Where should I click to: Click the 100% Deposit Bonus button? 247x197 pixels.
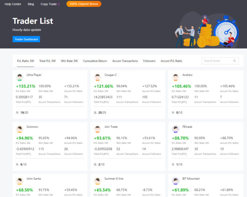point(84,4)
